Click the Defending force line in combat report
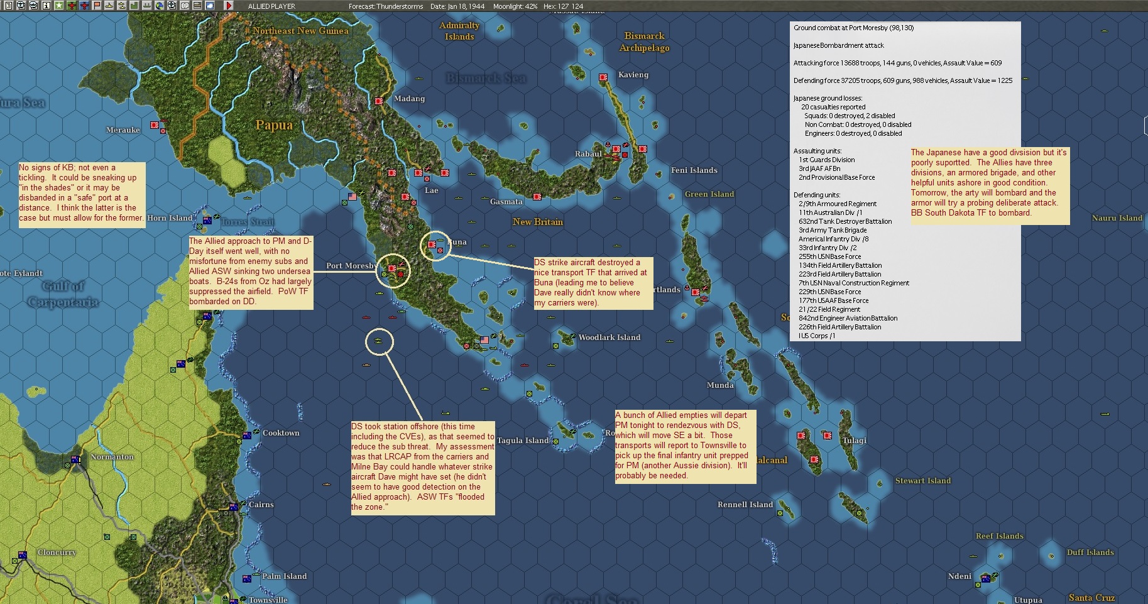1148x604 pixels. 903,80
